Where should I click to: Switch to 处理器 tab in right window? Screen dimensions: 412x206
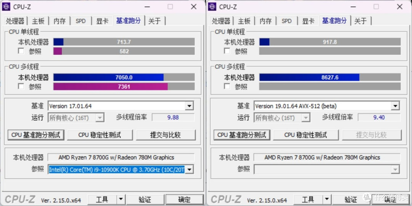[221, 21]
